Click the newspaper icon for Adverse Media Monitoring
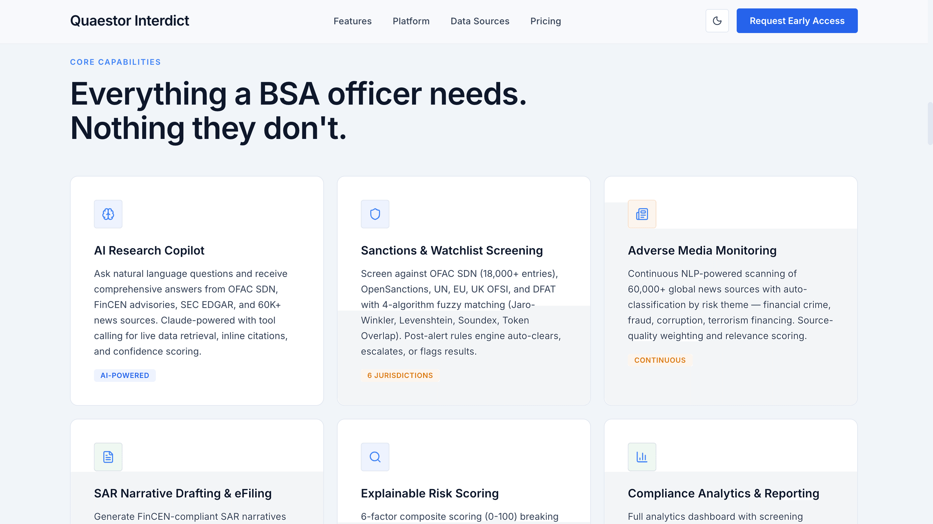 (642, 214)
